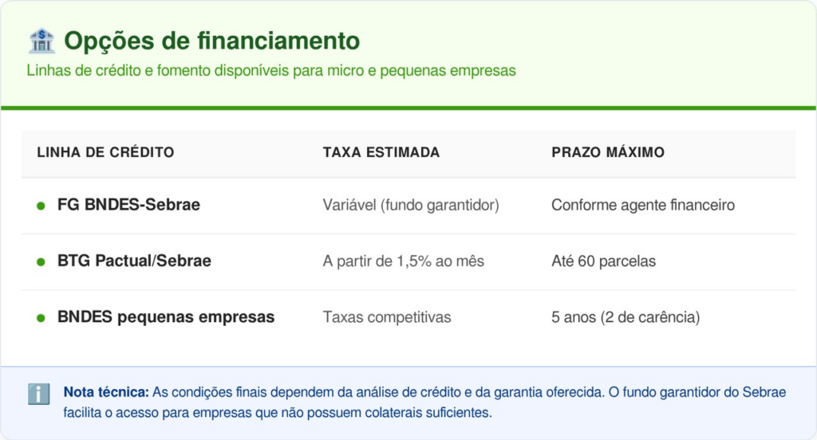Screen dimensions: 817x440
Task: Click the Conforme agente financeiro term cell
Action: [642, 205]
